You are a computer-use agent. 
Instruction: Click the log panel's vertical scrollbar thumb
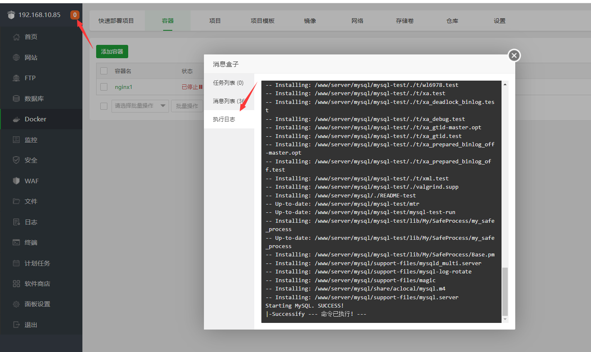[x=505, y=292]
